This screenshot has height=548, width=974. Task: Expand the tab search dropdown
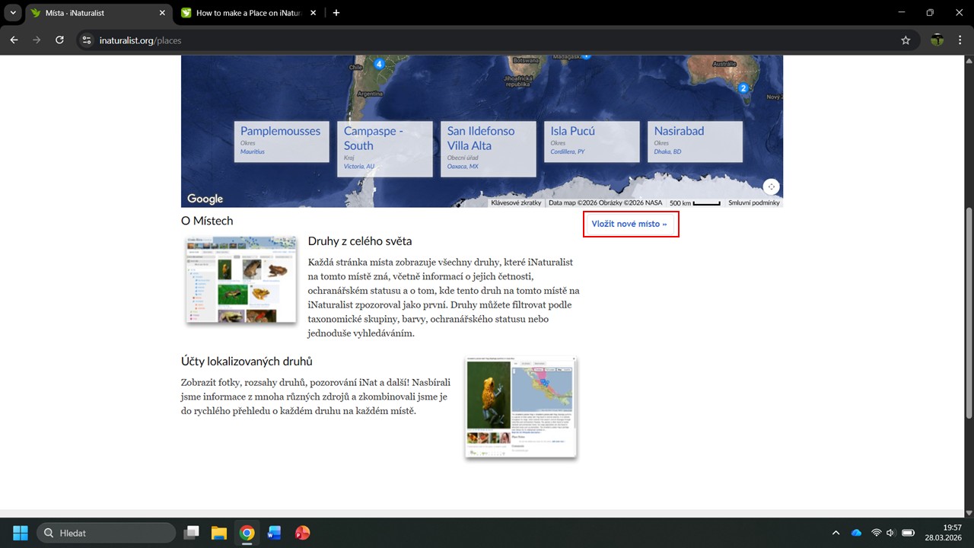(13, 13)
